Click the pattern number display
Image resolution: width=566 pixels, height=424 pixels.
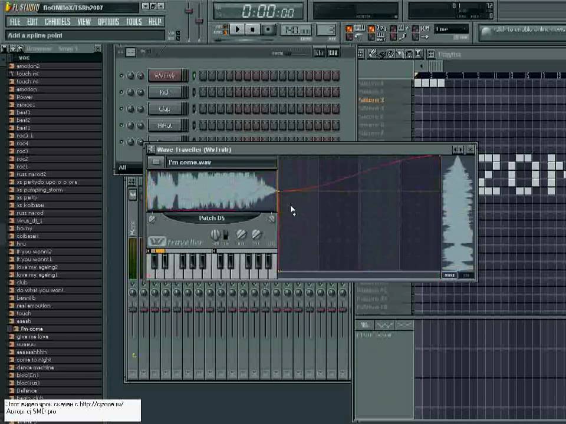[x=326, y=30]
